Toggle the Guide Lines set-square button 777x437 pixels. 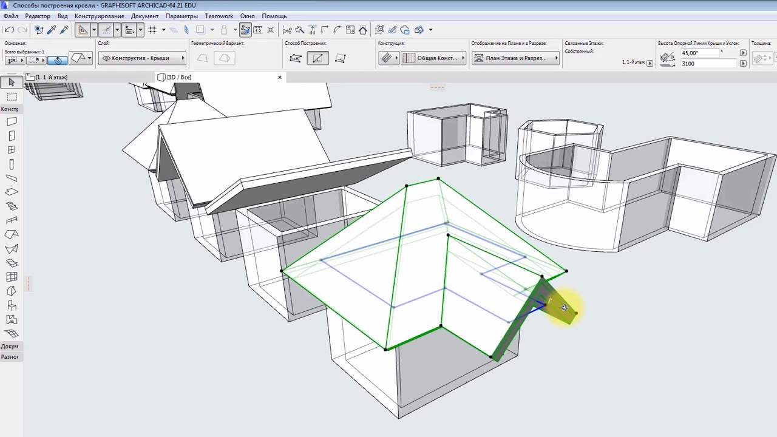84,30
